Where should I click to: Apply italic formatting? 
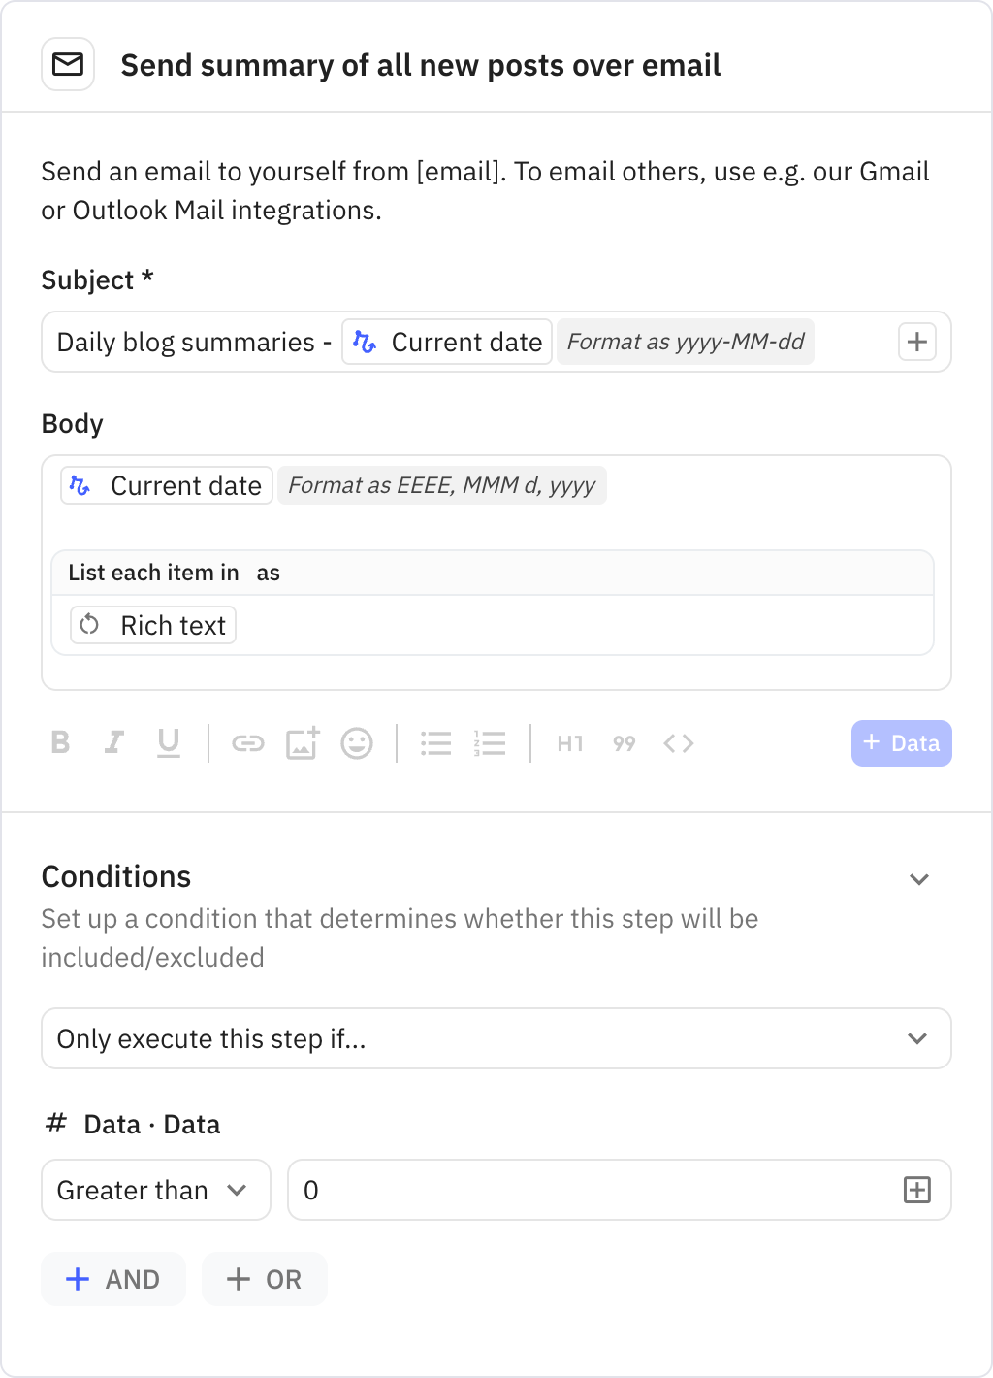pos(114,743)
